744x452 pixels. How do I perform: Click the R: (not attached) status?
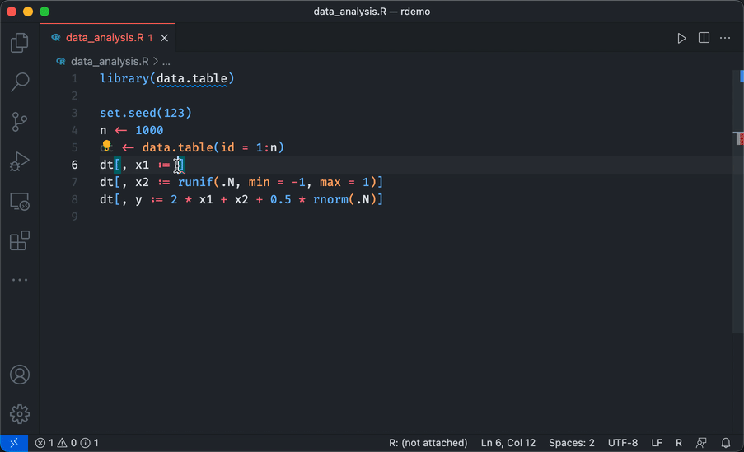428,443
